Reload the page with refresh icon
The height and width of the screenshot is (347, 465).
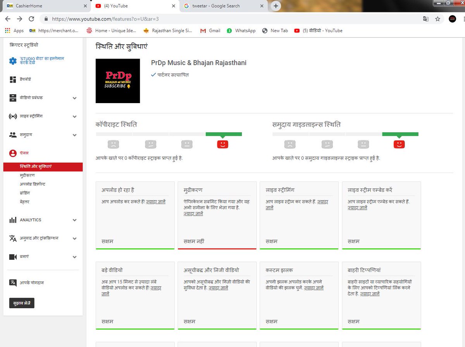click(x=31, y=19)
